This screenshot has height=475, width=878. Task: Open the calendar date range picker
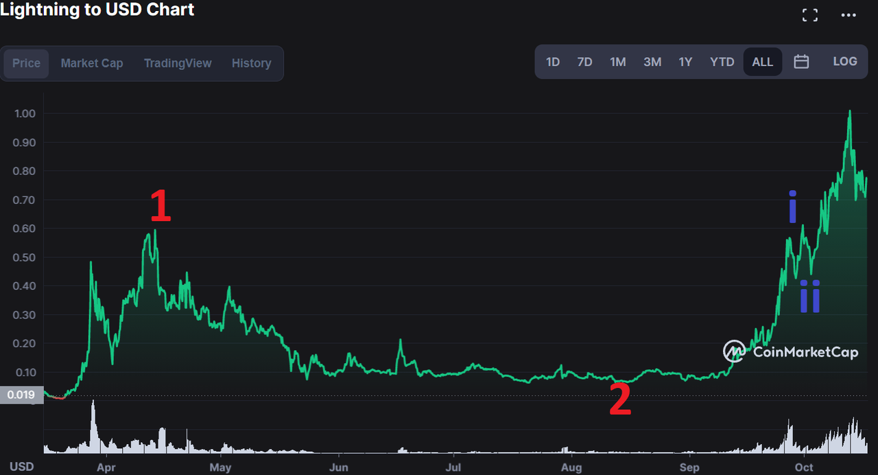click(801, 62)
